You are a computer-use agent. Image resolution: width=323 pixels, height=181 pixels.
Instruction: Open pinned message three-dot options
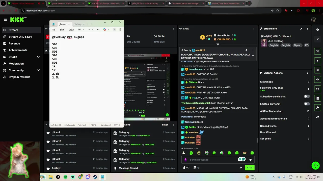pyautogui.click(x=253, y=50)
